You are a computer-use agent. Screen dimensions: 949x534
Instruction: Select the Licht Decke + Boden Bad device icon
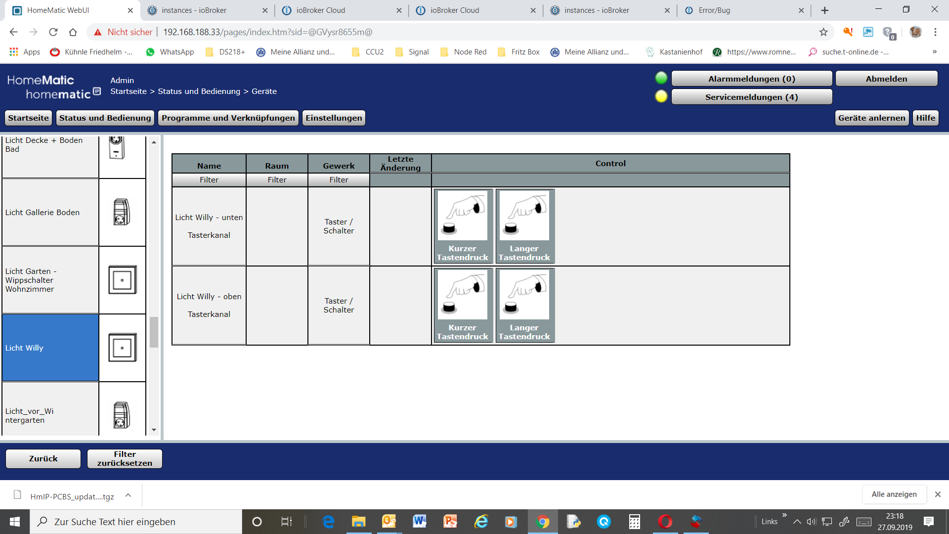pos(116,147)
